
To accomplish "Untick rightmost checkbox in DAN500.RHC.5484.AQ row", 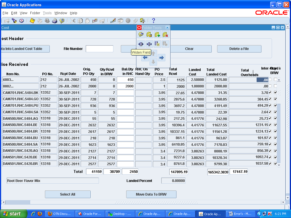I will [275, 118].
